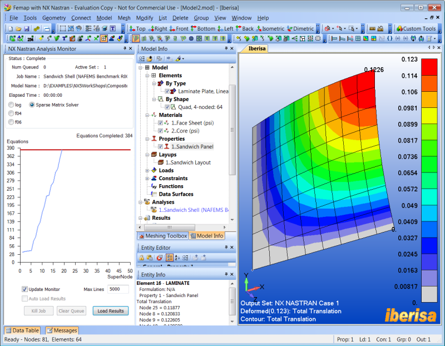Toggle the Update Monitor checkbox
This screenshot has height=346, width=445.
24,289
